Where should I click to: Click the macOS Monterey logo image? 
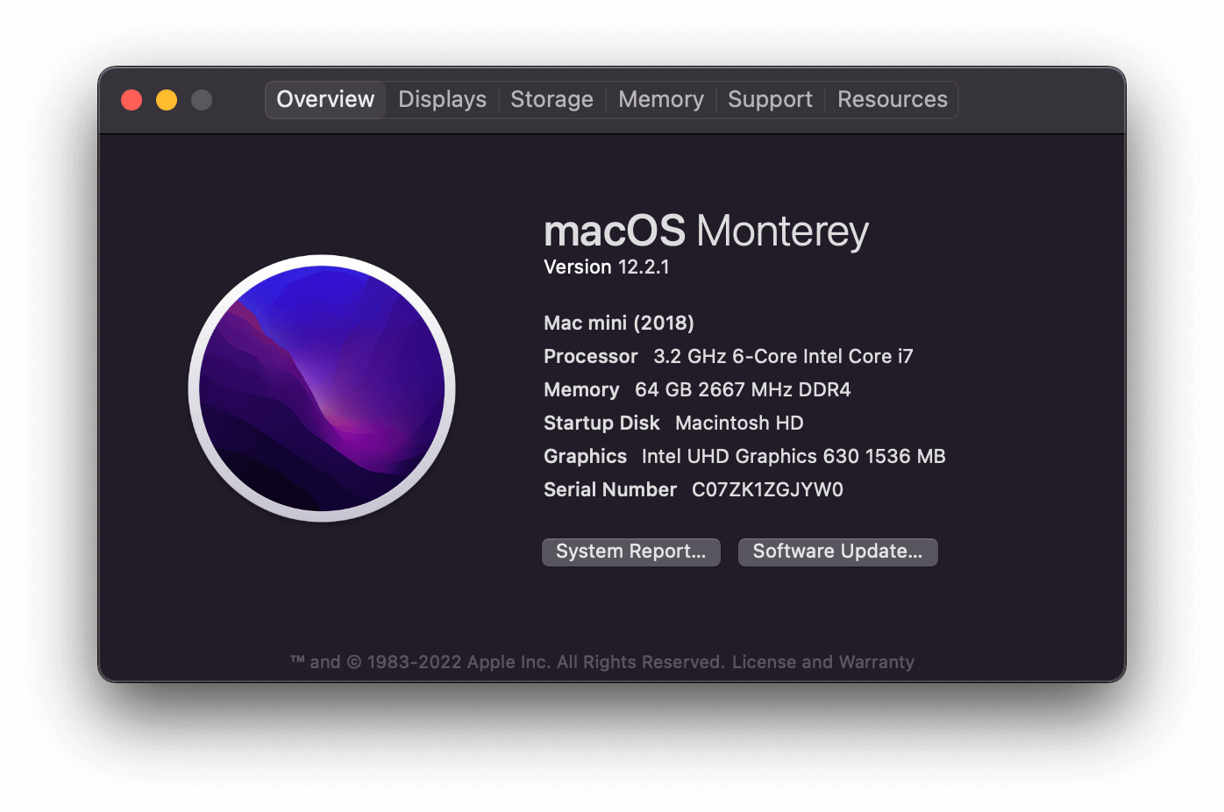(x=322, y=388)
